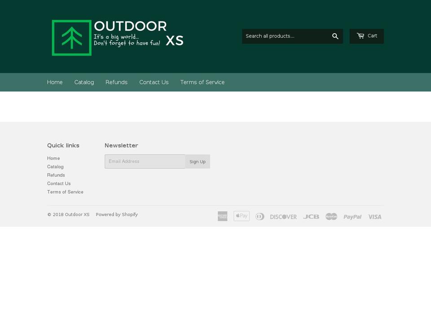The image size is (431, 323).
Task: Follow the Terms of Service footer link
Action: click(65, 192)
